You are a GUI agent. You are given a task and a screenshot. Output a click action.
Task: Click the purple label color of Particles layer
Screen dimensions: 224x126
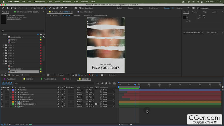[13, 90]
